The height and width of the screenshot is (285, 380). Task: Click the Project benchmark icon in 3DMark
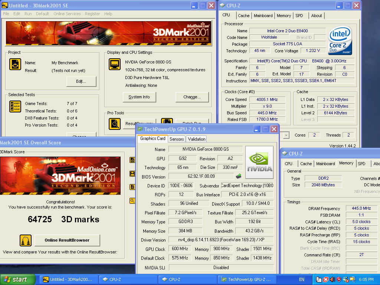pos(15,64)
